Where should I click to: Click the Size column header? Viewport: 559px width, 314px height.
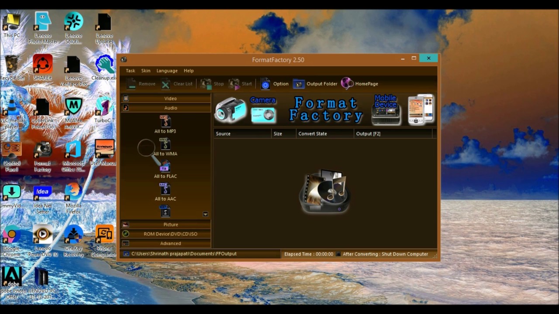(283, 133)
